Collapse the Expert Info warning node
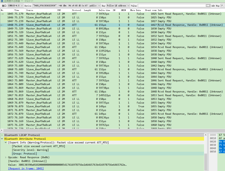 tap(6, 143)
